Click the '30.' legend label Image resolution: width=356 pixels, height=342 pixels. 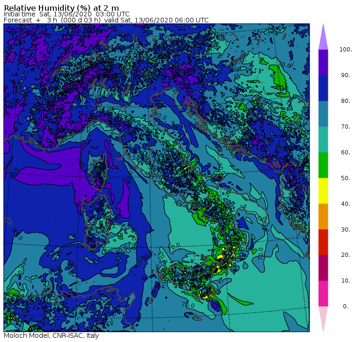(346, 230)
